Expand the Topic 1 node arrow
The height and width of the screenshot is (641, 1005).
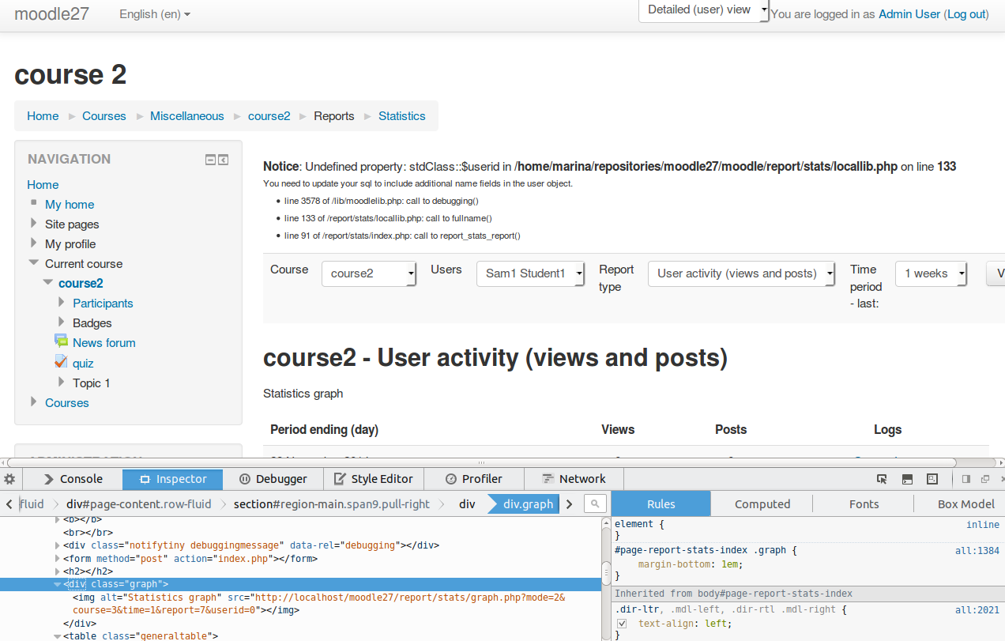pyautogui.click(x=62, y=383)
